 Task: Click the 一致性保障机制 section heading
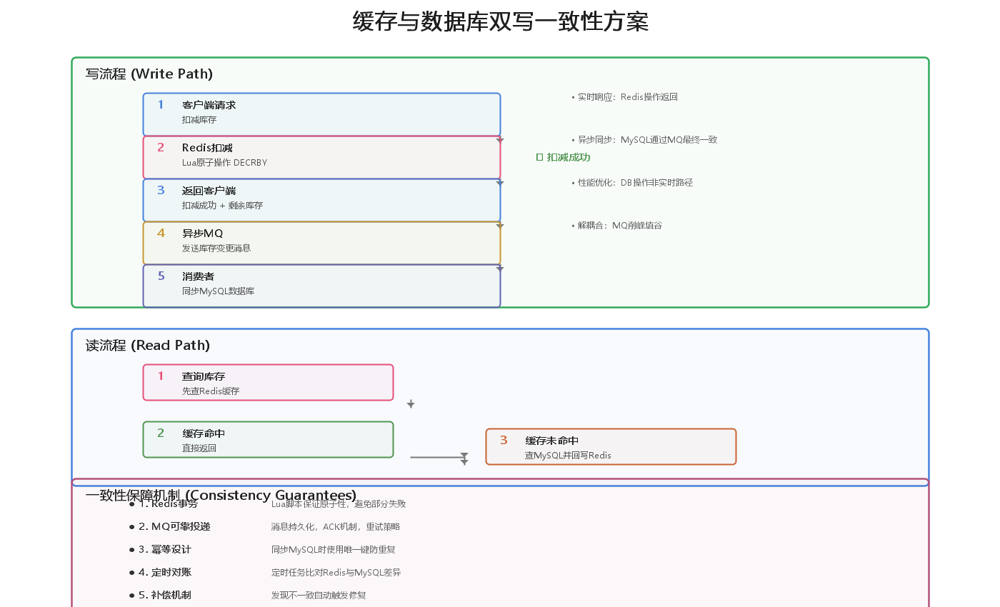point(221,496)
